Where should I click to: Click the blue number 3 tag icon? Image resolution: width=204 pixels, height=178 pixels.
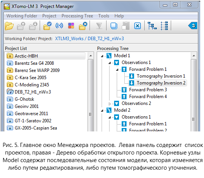[193, 25]
